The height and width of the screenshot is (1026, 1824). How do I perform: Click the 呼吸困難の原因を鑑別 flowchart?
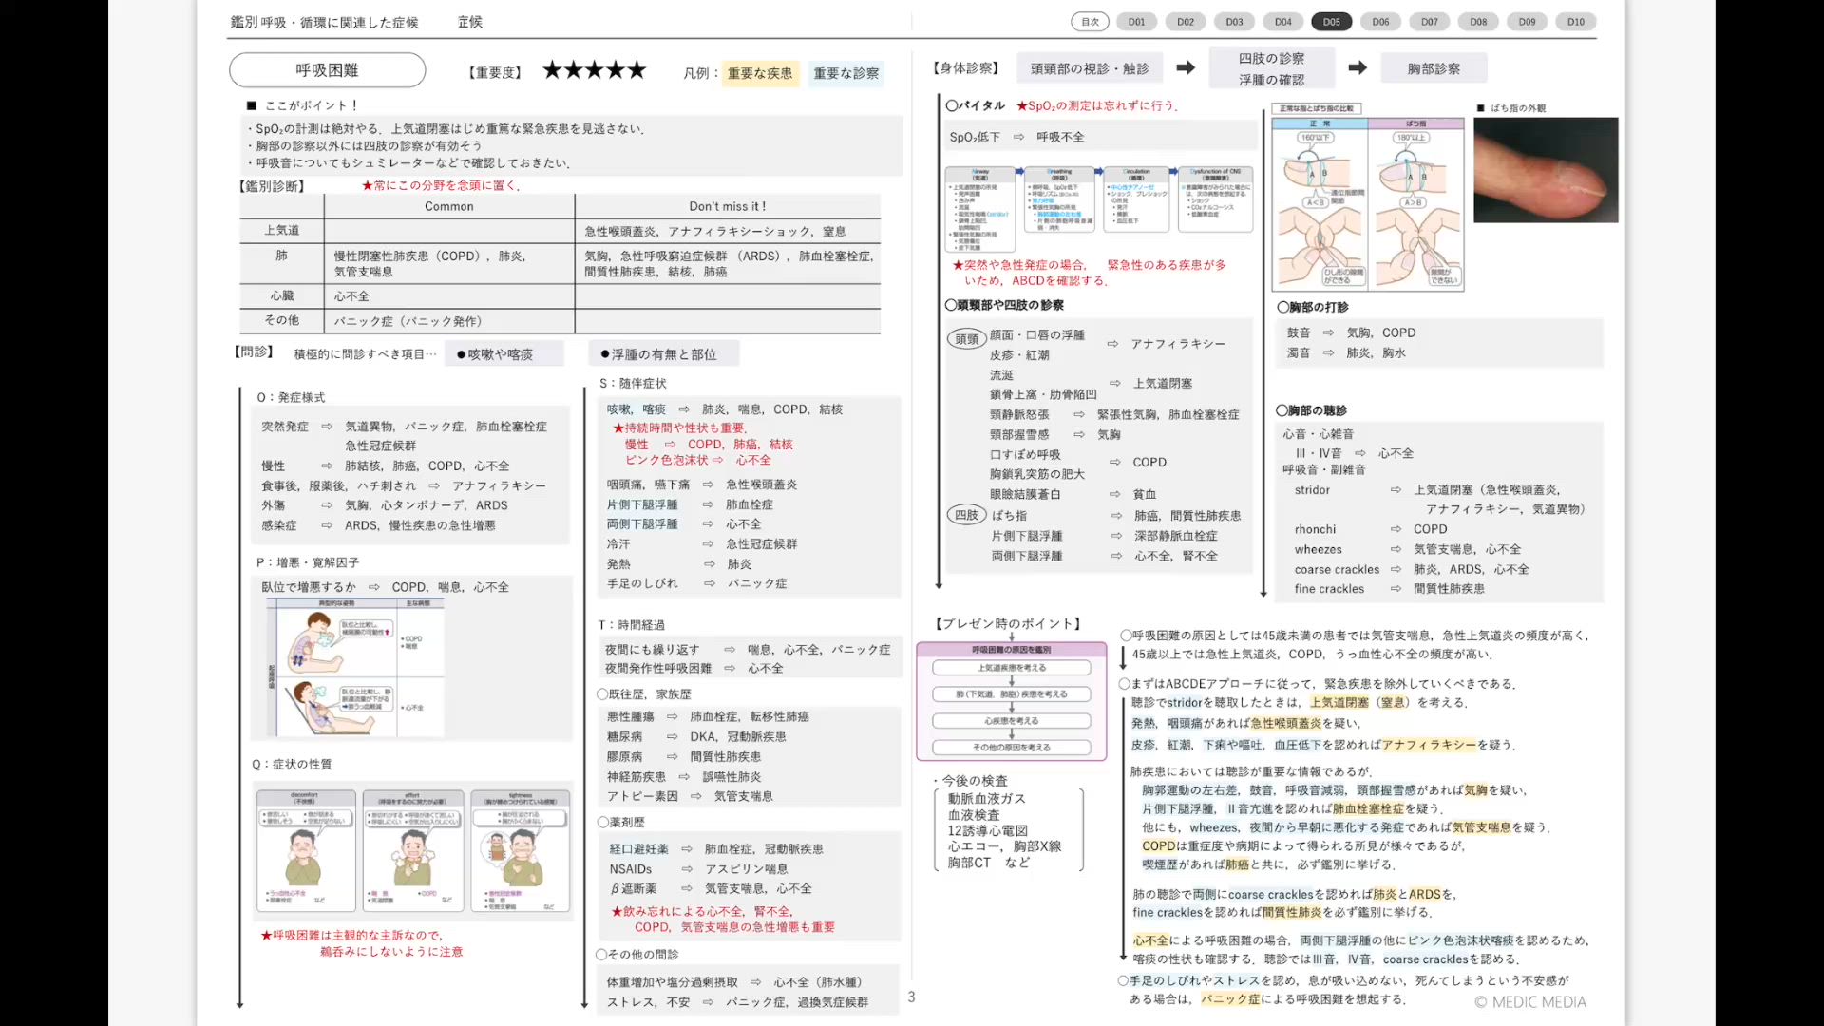click(x=1011, y=701)
